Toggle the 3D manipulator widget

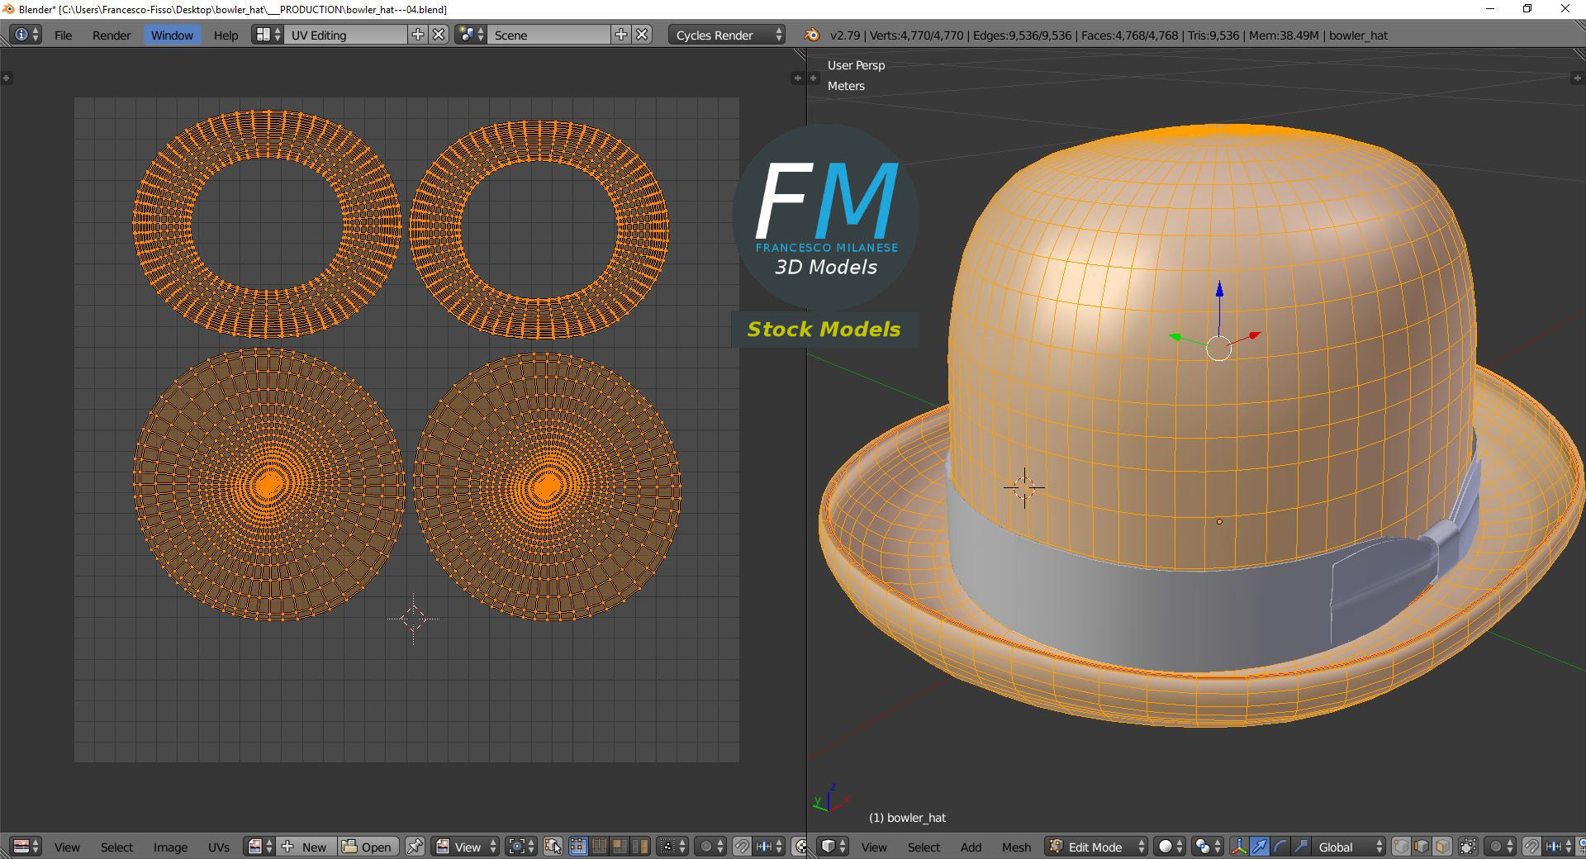point(1239,847)
